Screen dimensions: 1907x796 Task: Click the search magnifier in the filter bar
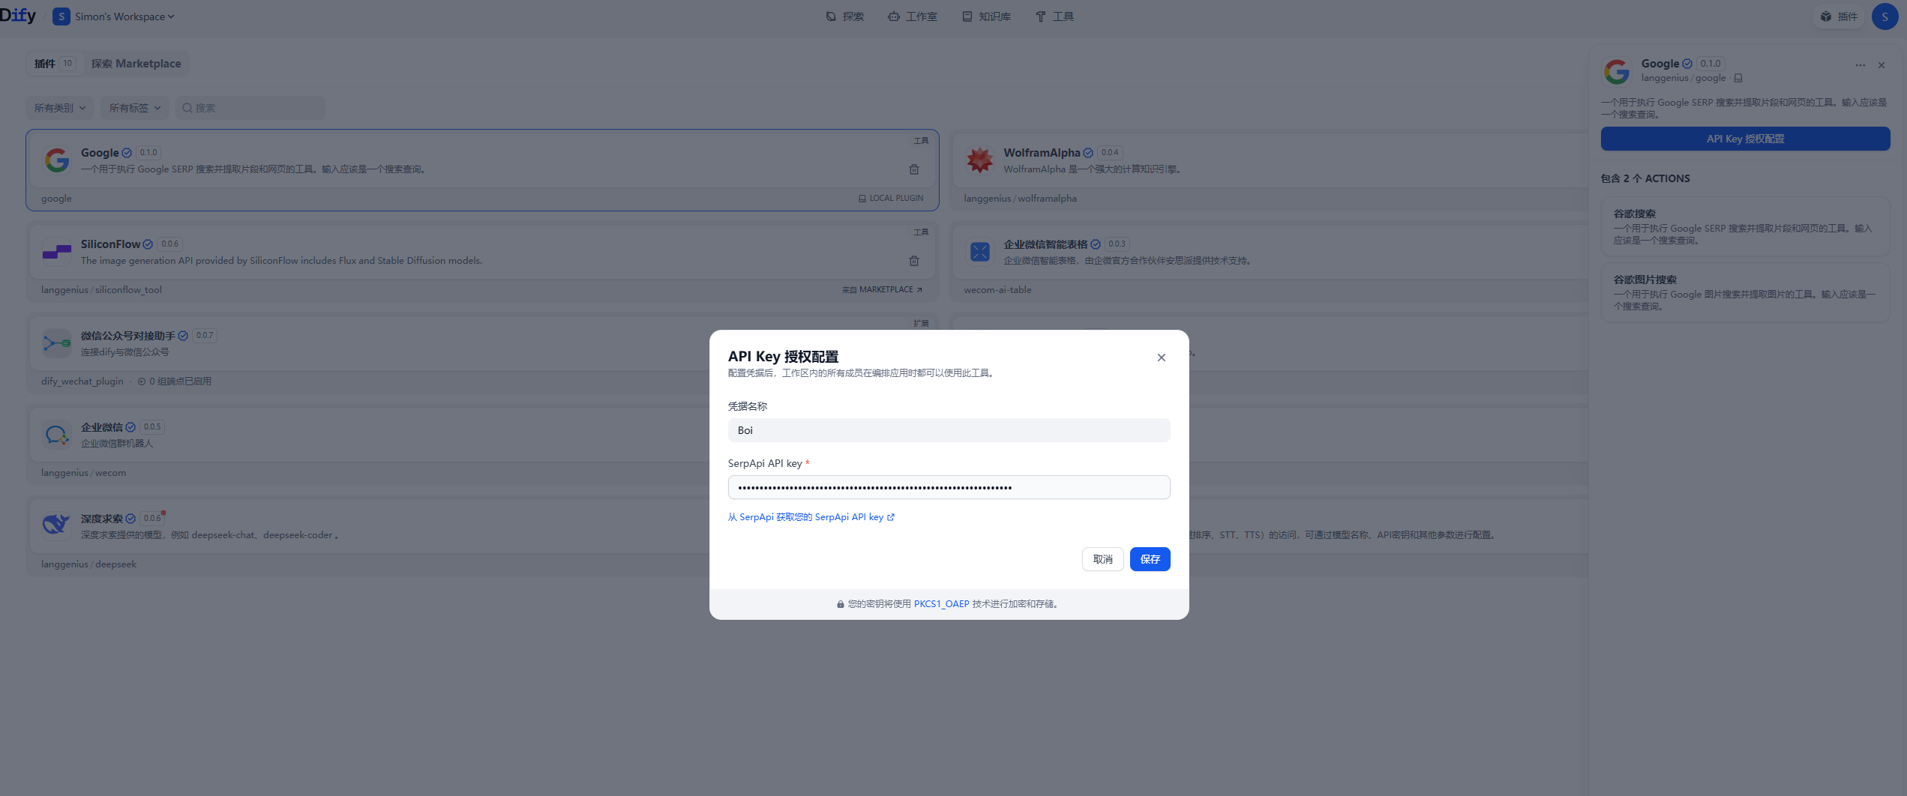[x=187, y=107]
